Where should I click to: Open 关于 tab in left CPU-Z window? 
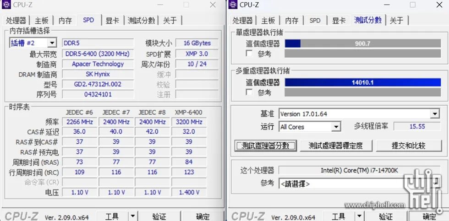coord(170,20)
